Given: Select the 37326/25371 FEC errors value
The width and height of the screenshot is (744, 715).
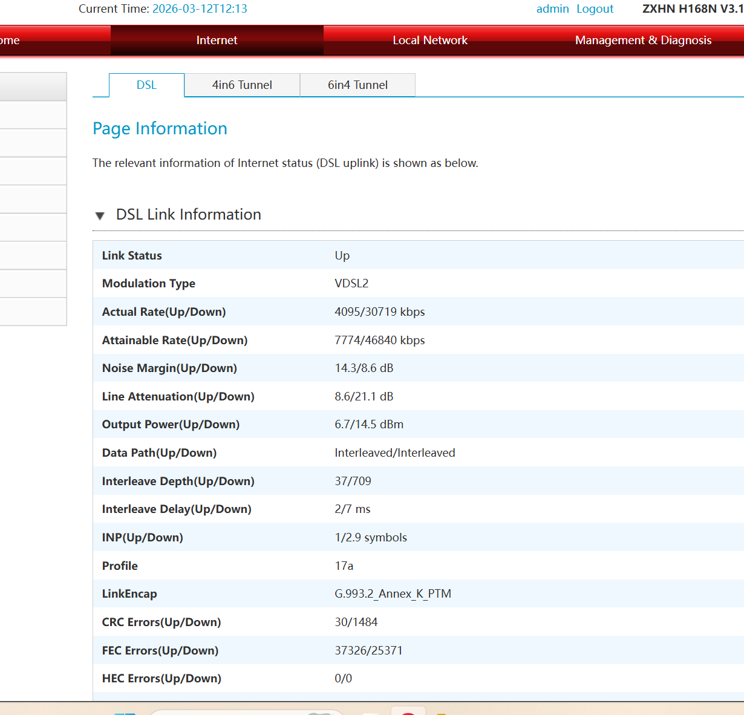Looking at the screenshot, I should pyautogui.click(x=369, y=650).
